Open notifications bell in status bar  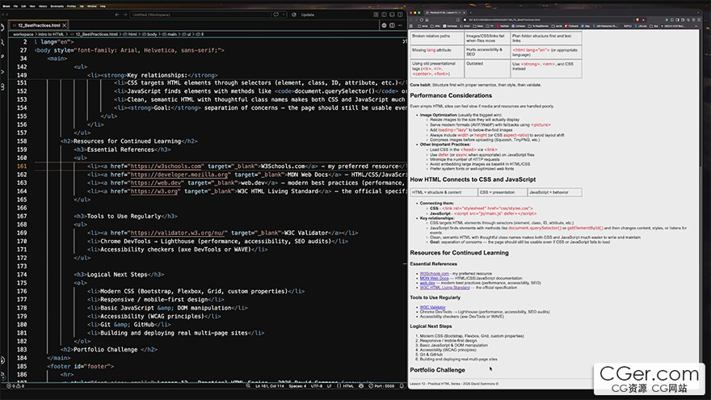point(402,386)
